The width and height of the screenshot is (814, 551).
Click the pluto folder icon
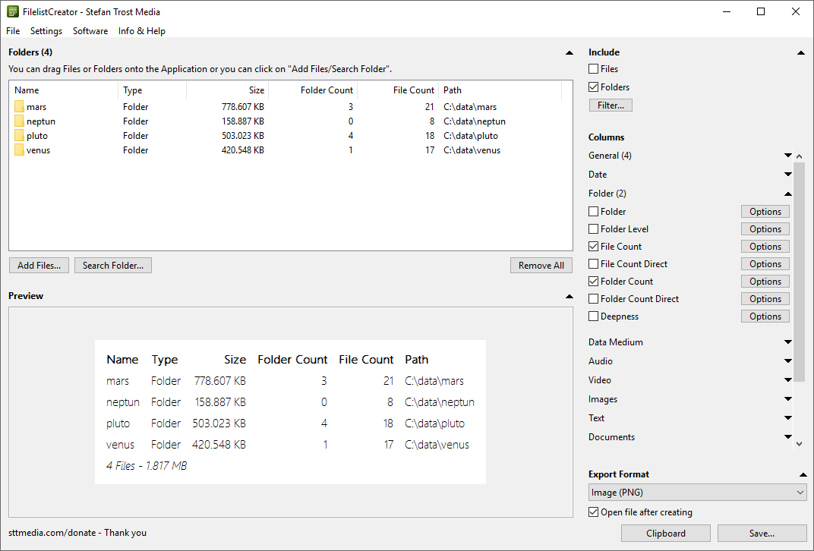coord(19,135)
